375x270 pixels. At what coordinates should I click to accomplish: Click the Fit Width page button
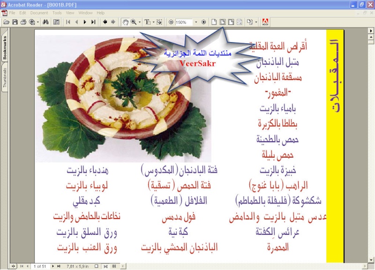pyautogui.click(x=231, y=22)
